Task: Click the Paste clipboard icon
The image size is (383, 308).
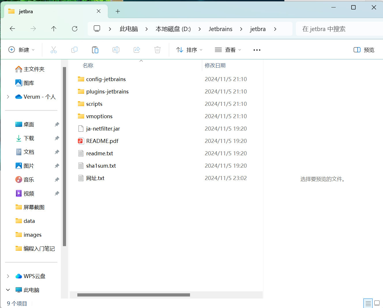Action: click(x=95, y=50)
